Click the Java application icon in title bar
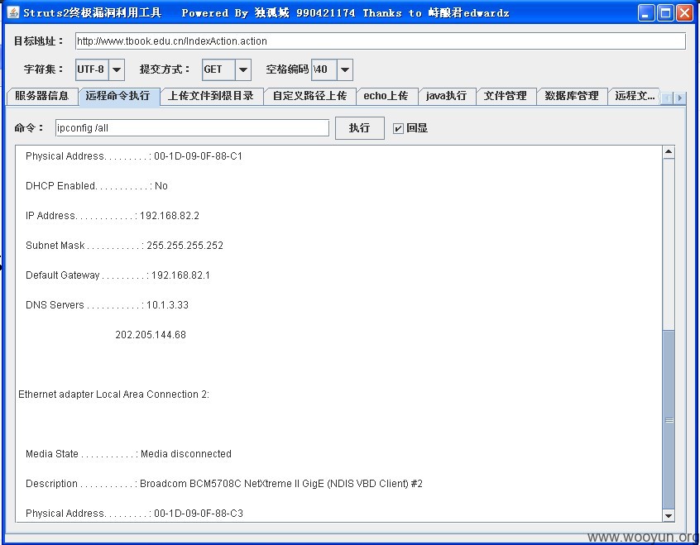Screen dimensions: 700x545 click(x=13, y=12)
